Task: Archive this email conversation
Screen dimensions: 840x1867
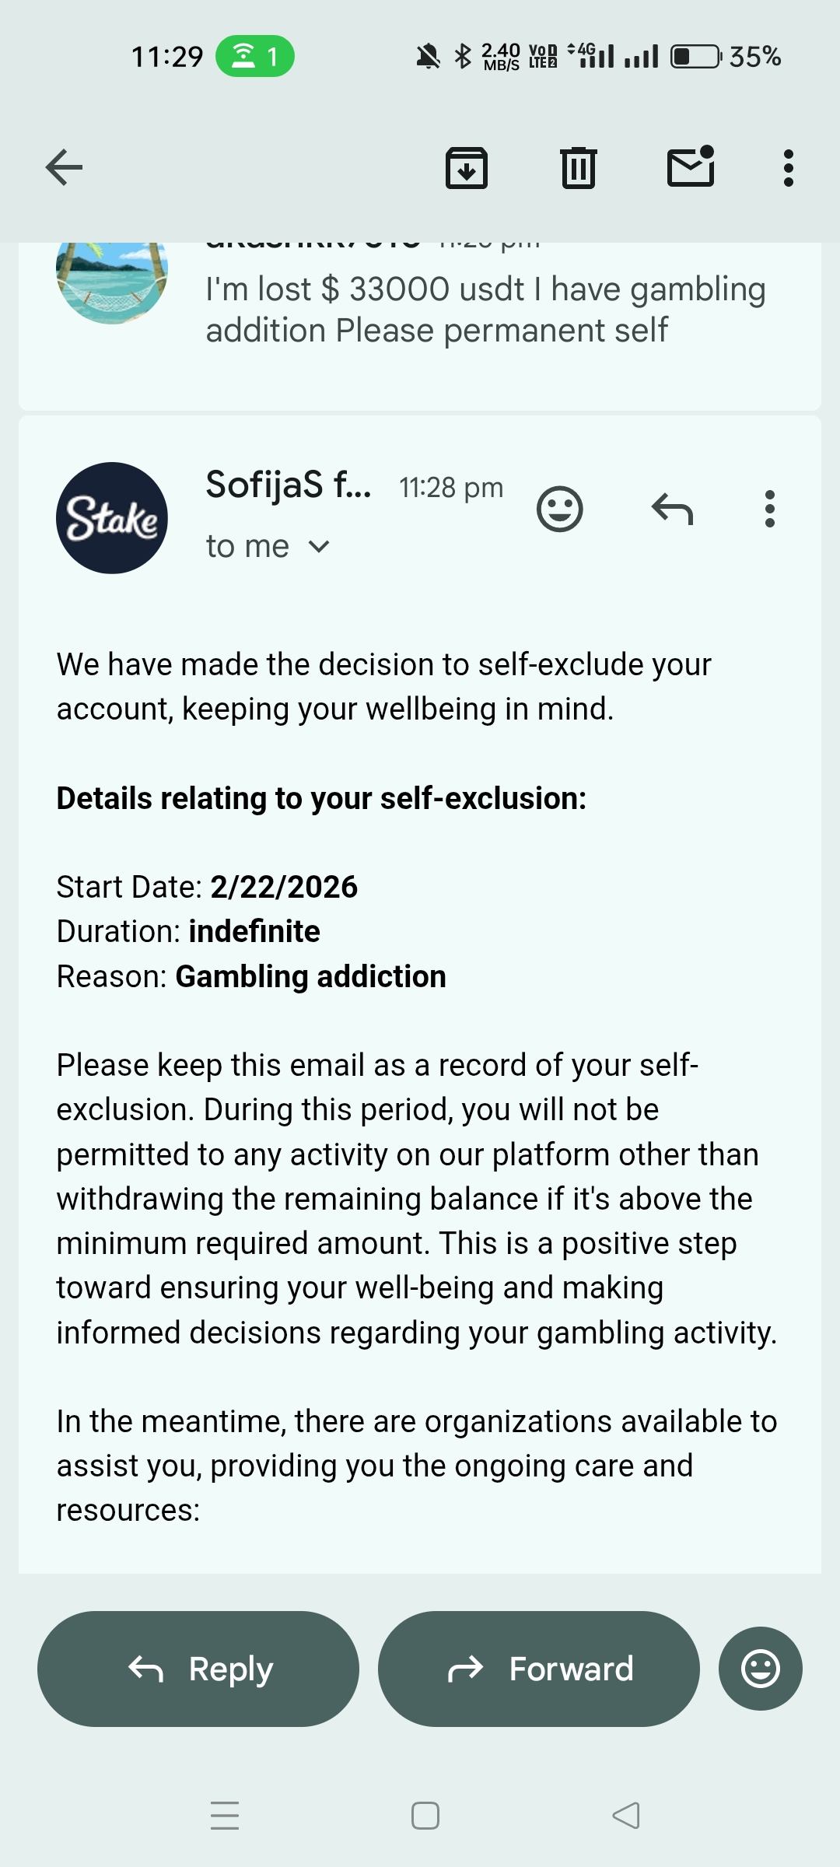Action: pos(466,167)
